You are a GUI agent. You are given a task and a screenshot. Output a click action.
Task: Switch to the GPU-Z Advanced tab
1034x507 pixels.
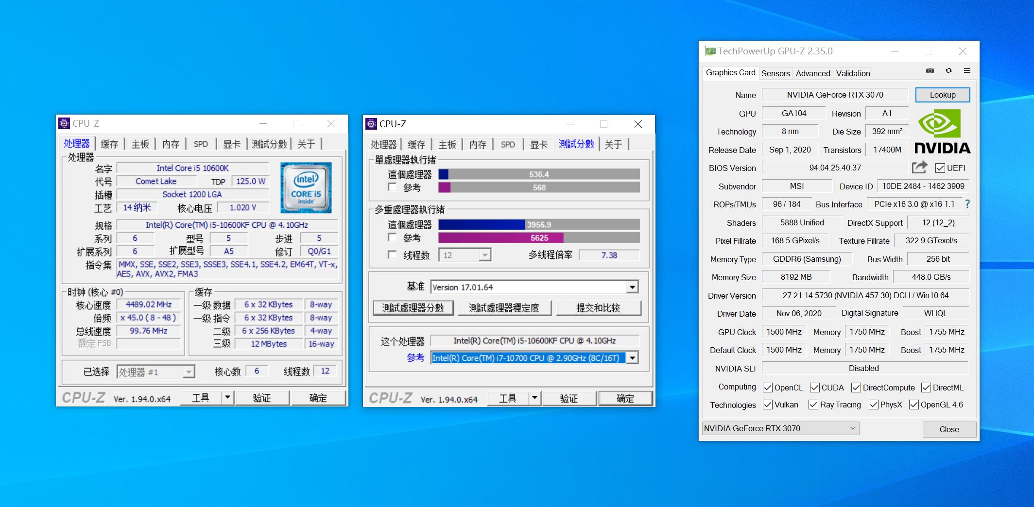813,73
